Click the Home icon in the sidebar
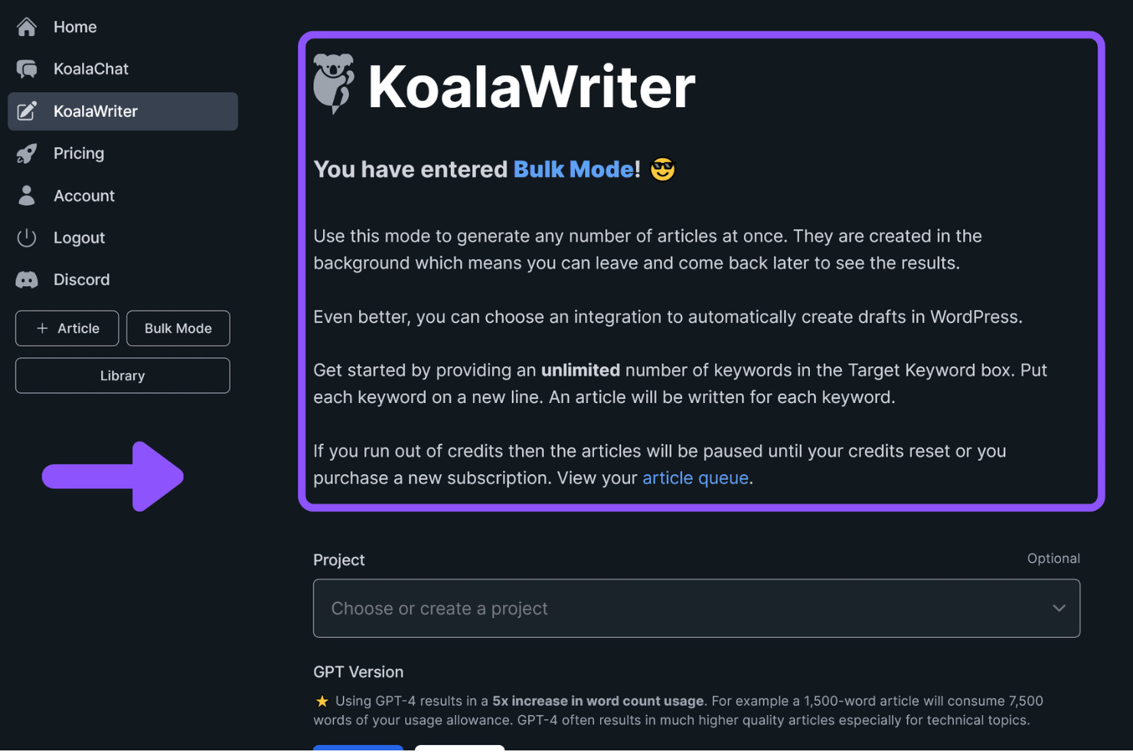Viewport: 1133px width, 755px height. click(26, 26)
